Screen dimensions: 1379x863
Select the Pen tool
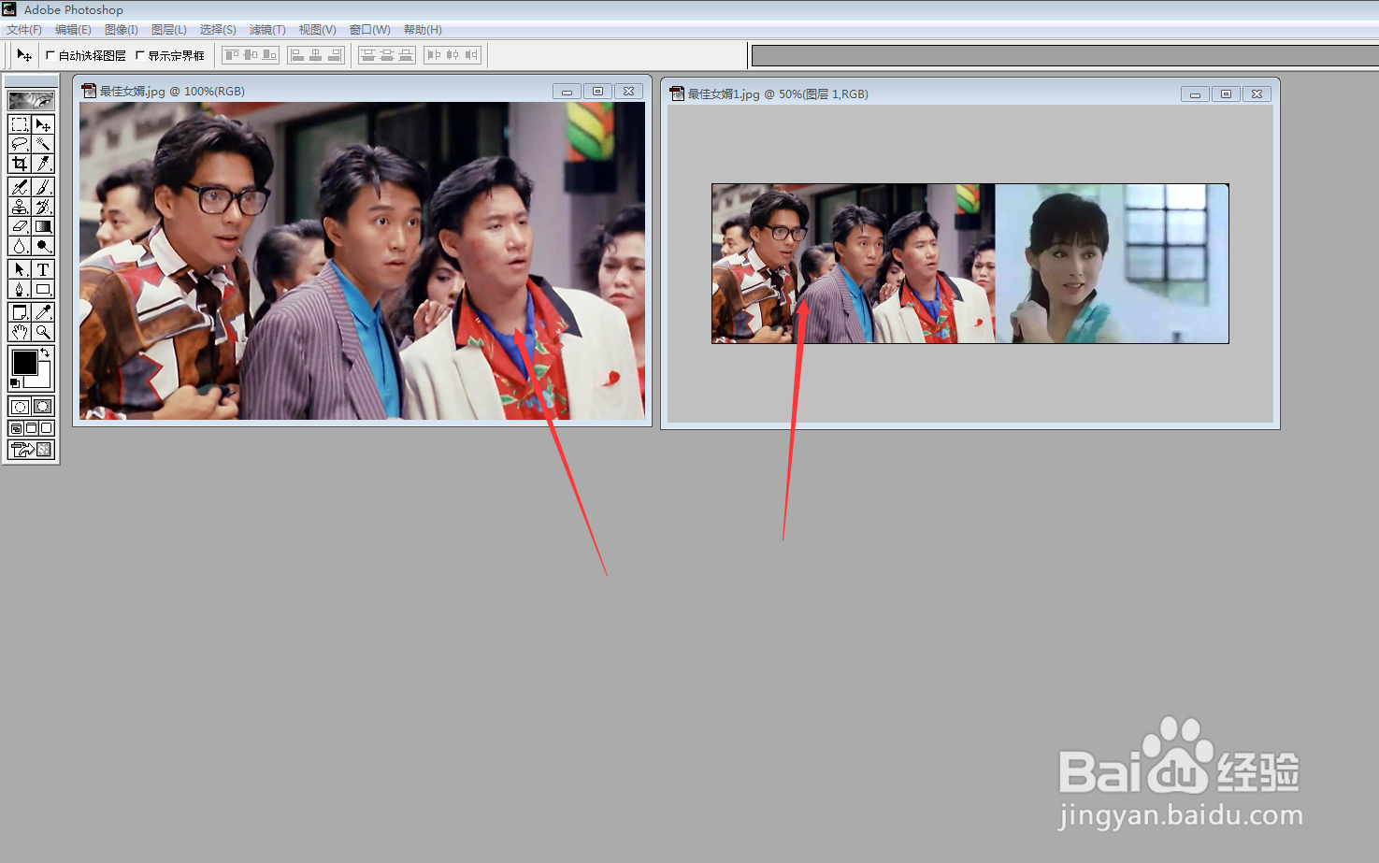[x=20, y=289]
